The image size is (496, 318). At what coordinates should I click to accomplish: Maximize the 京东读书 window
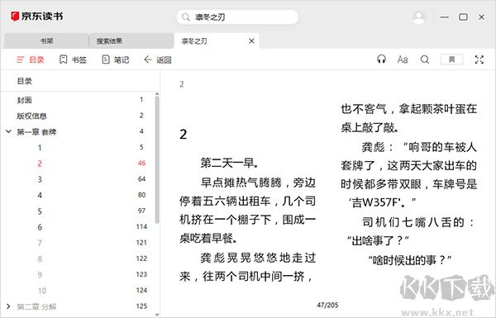tap(463, 17)
